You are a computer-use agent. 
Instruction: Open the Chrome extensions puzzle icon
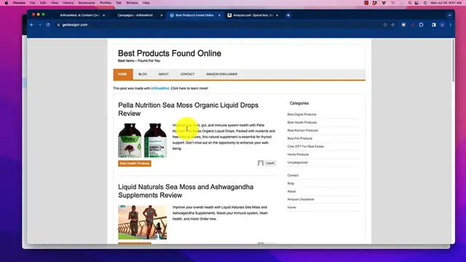coord(421,25)
